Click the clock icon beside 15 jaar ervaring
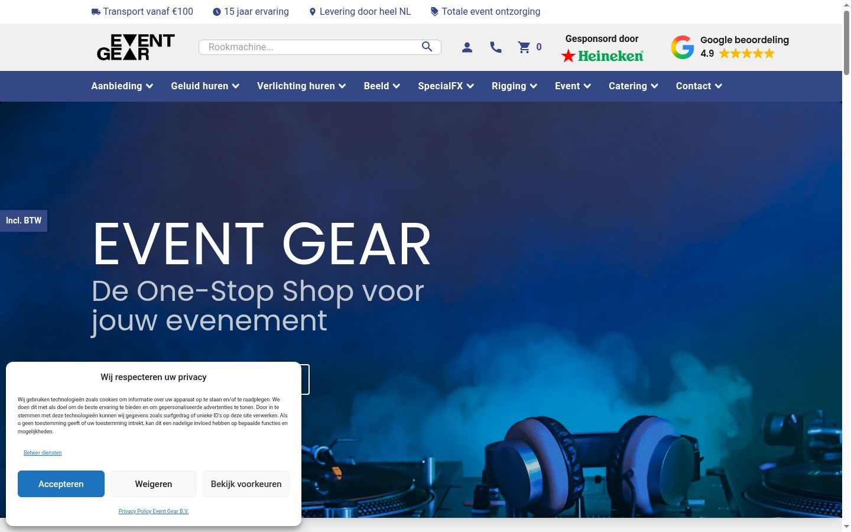Screen dimensions: 851x532 click(x=217, y=12)
